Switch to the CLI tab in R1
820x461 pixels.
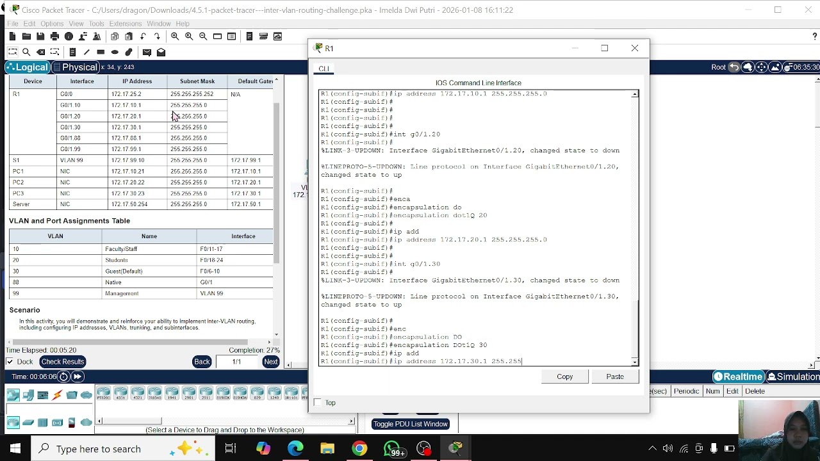(324, 69)
